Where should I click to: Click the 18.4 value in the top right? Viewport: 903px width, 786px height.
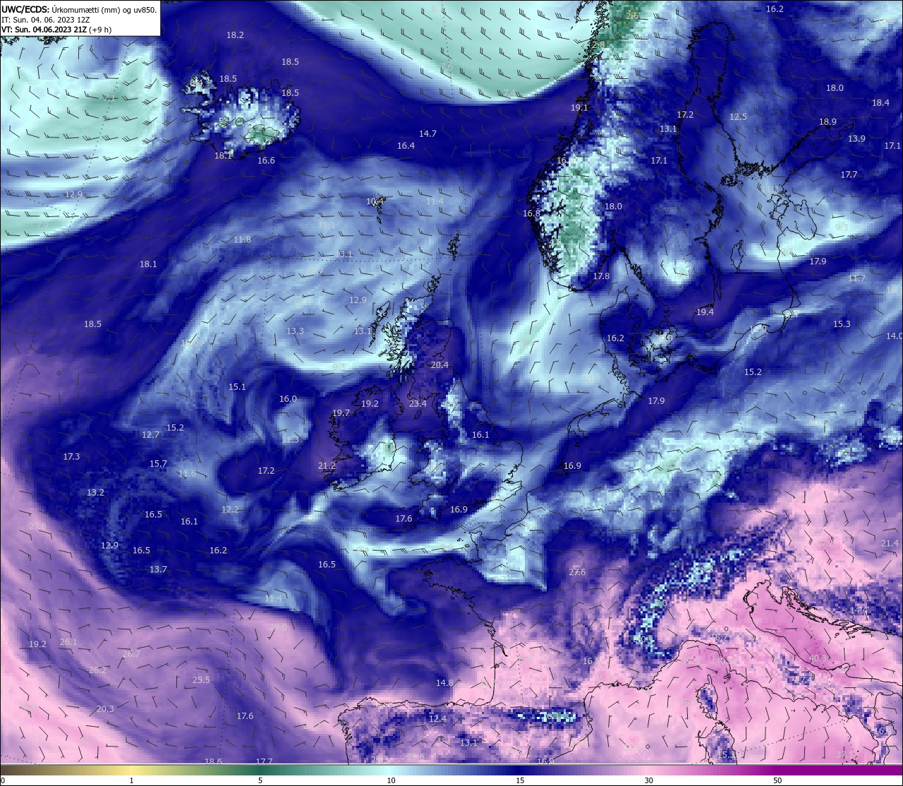click(x=880, y=103)
